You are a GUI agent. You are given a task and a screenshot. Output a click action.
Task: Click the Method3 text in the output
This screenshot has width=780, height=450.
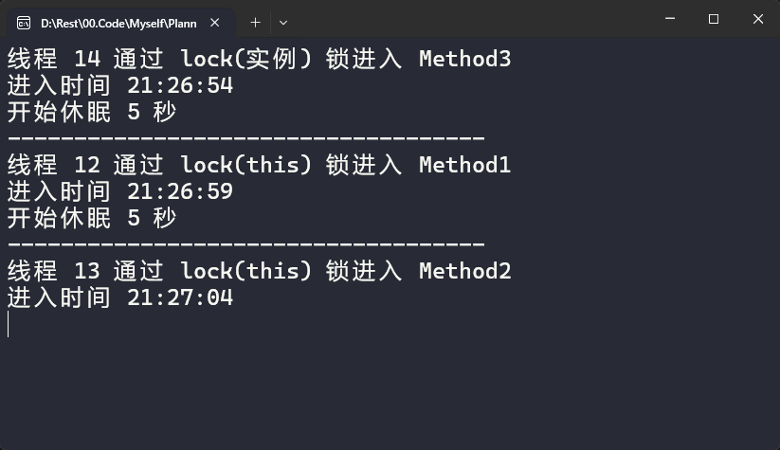464,59
